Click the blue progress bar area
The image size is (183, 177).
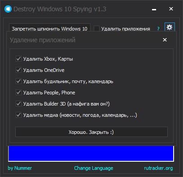[91, 154]
